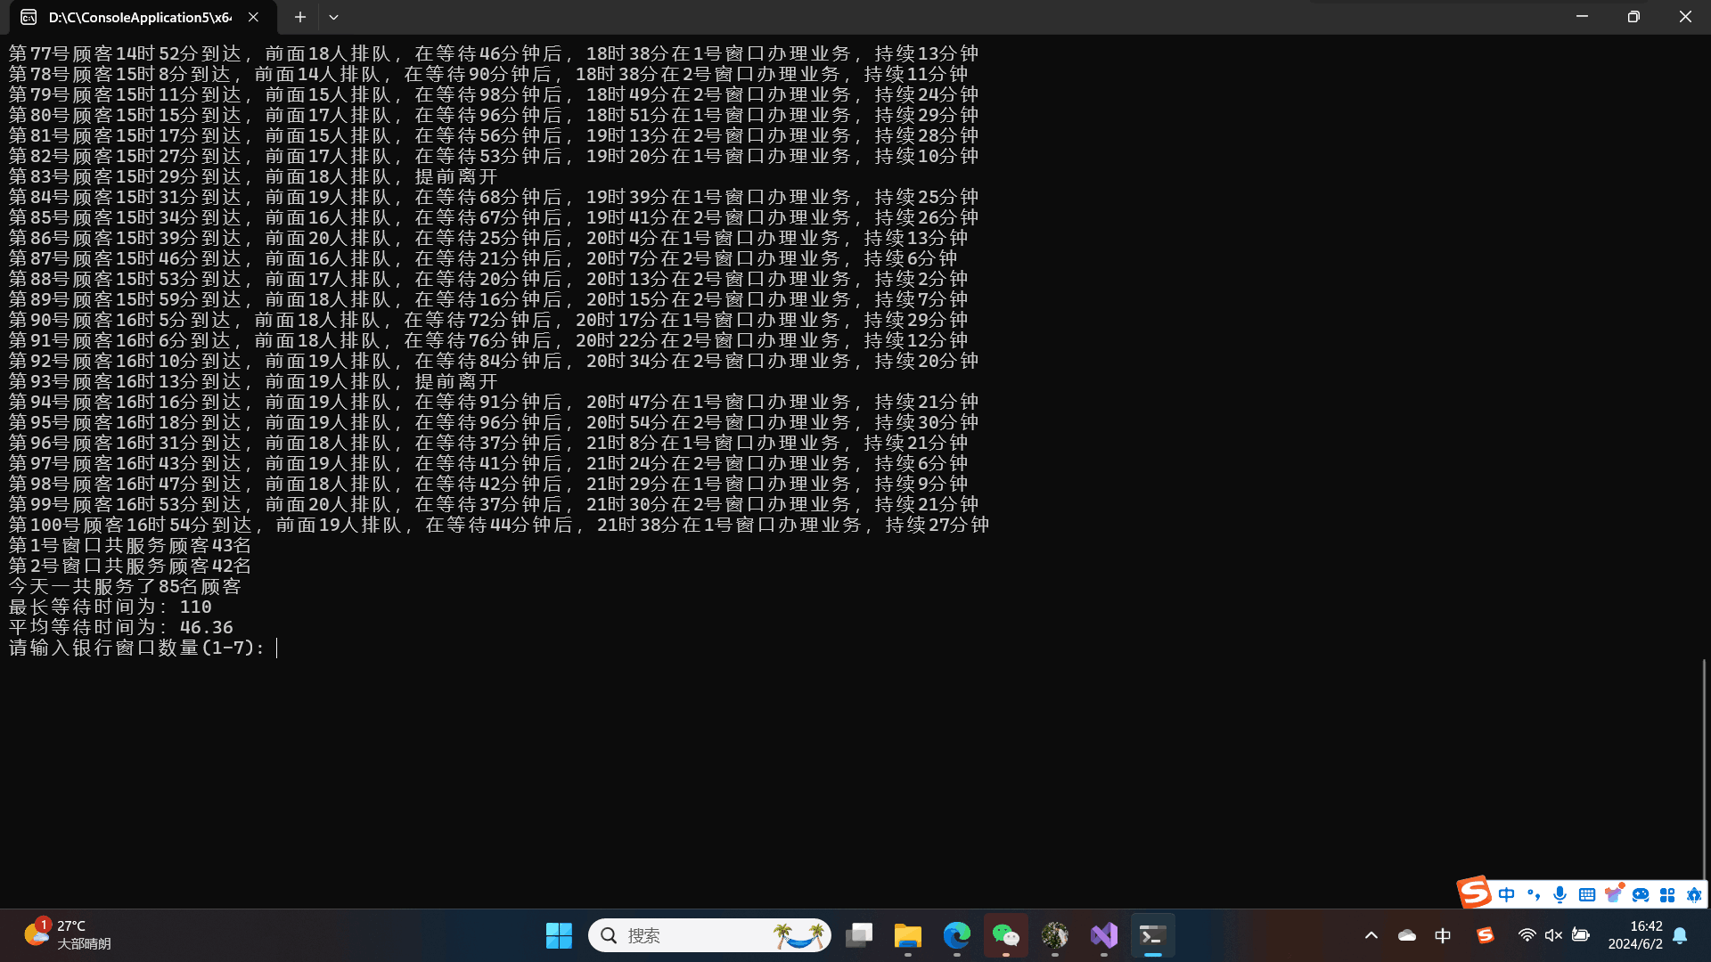Open Sogou input settings gear
The height and width of the screenshot is (962, 1711).
tap(1693, 894)
